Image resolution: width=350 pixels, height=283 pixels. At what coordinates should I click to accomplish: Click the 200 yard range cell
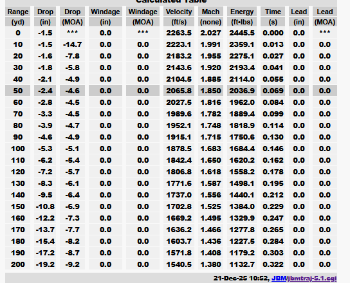(17, 264)
